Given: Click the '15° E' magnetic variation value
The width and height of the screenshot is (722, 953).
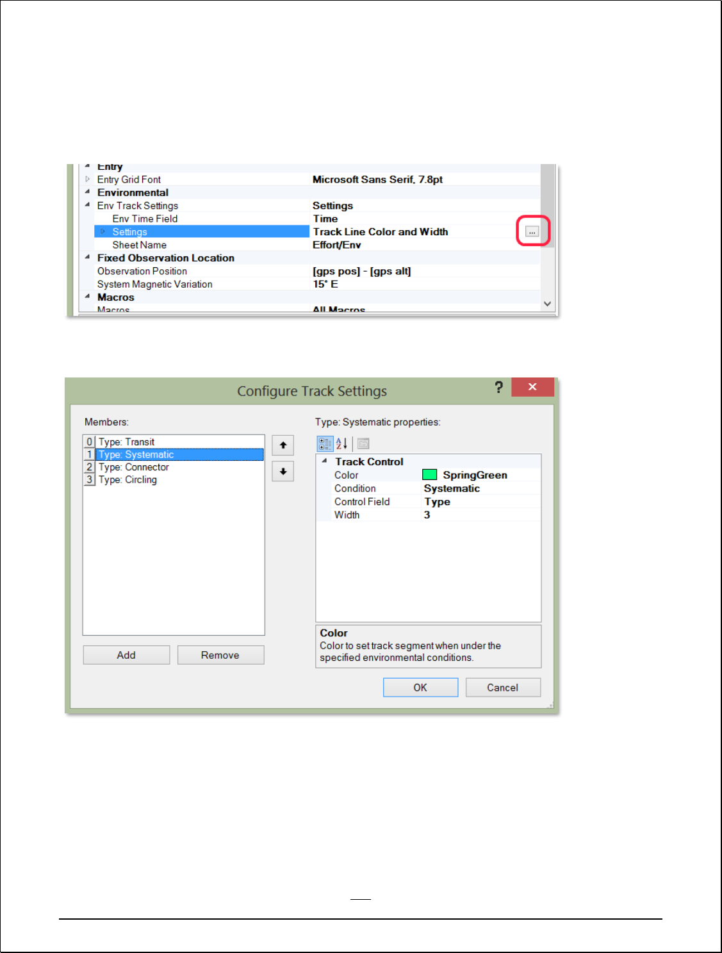Looking at the screenshot, I should [325, 284].
